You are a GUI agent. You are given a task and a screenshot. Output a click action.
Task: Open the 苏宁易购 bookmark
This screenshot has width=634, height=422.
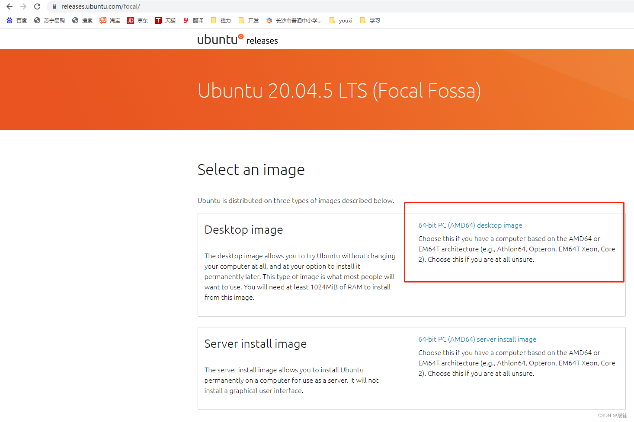click(49, 20)
